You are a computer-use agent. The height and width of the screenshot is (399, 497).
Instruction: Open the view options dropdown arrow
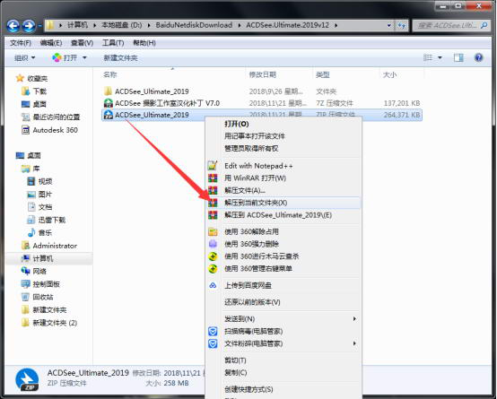440,57
